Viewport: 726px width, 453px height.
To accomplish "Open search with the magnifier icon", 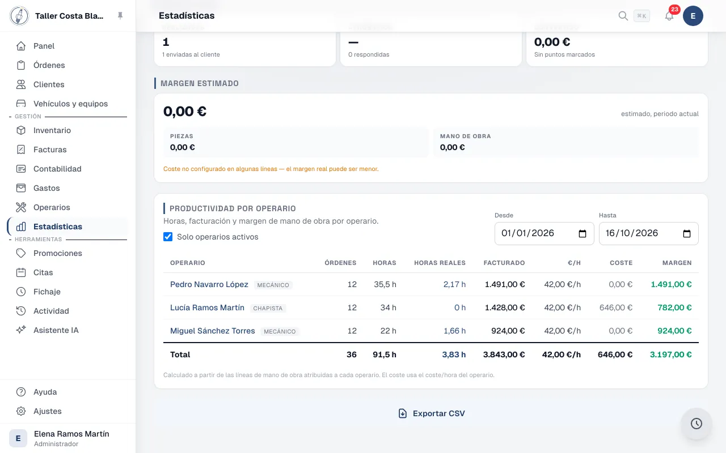I will coord(623,16).
